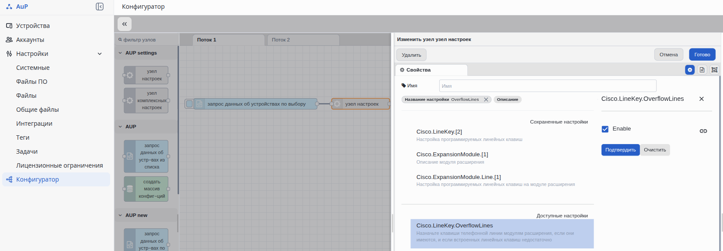Collapse the Настройки menu chevron
The height and width of the screenshot is (251, 723).
click(100, 54)
